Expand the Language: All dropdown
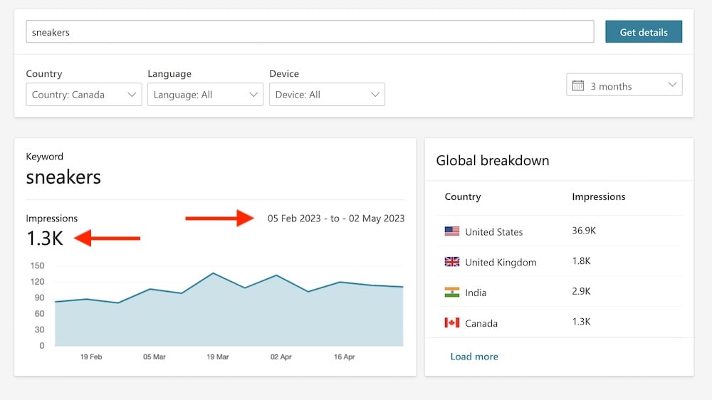This screenshot has width=712, height=400. click(205, 95)
